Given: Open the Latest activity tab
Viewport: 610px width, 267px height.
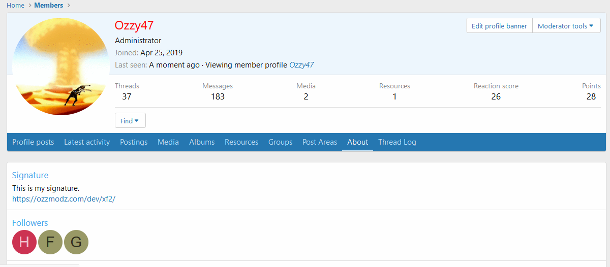Looking at the screenshot, I should pos(87,142).
